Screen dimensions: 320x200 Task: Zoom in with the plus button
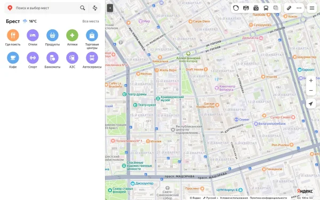click(311, 81)
